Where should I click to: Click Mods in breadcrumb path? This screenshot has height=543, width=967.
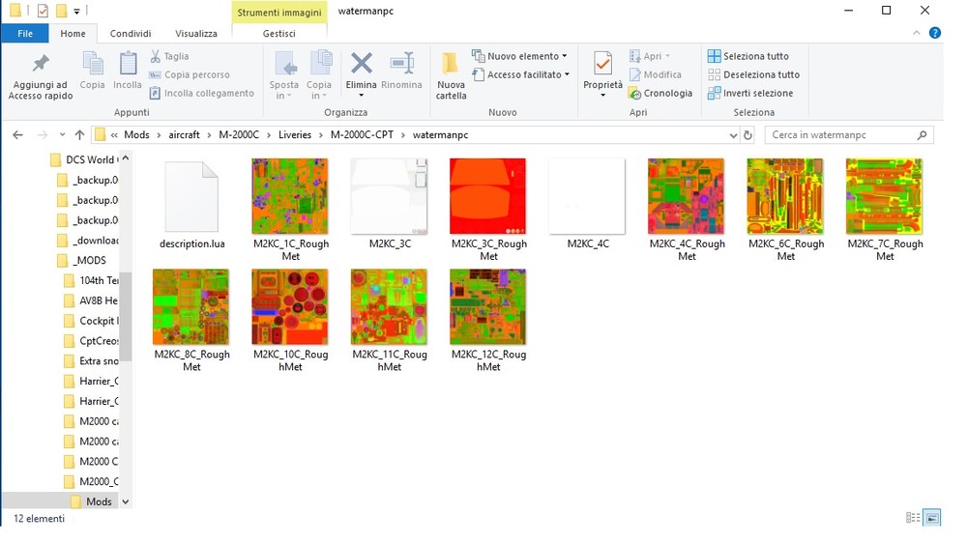pyautogui.click(x=136, y=135)
